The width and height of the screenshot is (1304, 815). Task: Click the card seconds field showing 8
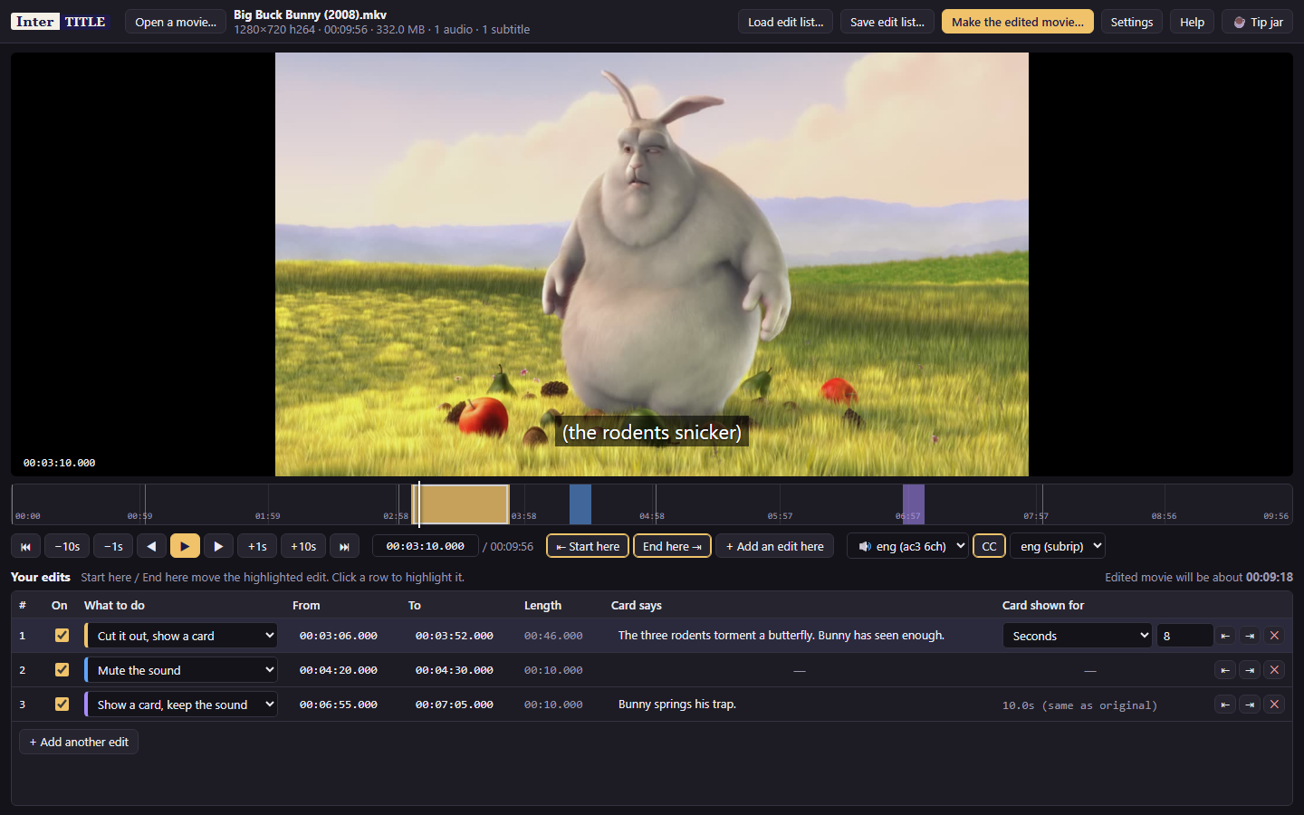click(x=1184, y=636)
